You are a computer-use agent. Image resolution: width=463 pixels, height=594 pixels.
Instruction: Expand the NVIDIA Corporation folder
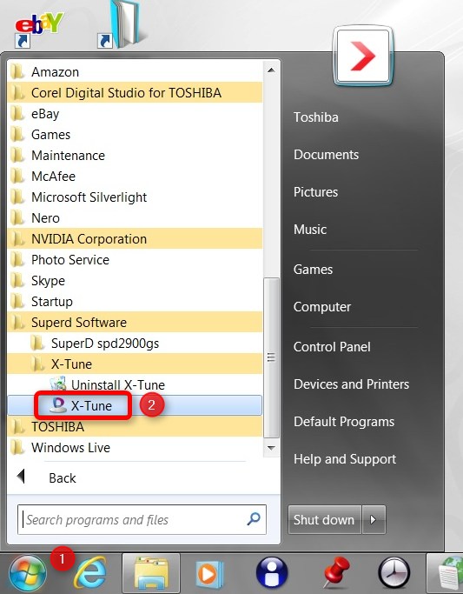tap(135, 238)
